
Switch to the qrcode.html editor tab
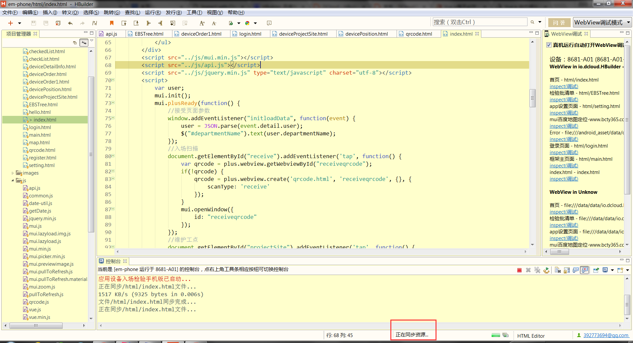coord(418,34)
